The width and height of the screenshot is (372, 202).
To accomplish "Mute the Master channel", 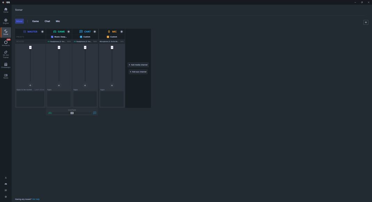I will 30,85.
